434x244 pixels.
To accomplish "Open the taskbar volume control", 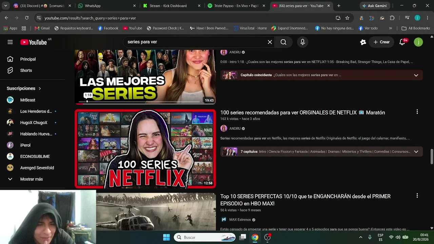I will (x=398, y=237).
